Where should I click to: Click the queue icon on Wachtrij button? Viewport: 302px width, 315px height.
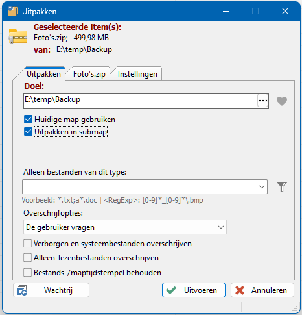click(x=22, y=290)
